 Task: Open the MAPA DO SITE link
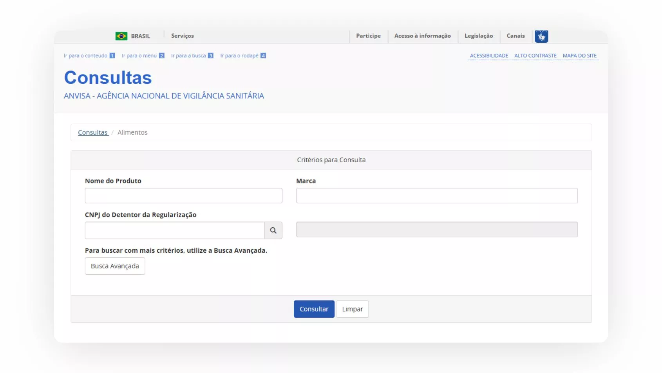(x=580, y=56)
